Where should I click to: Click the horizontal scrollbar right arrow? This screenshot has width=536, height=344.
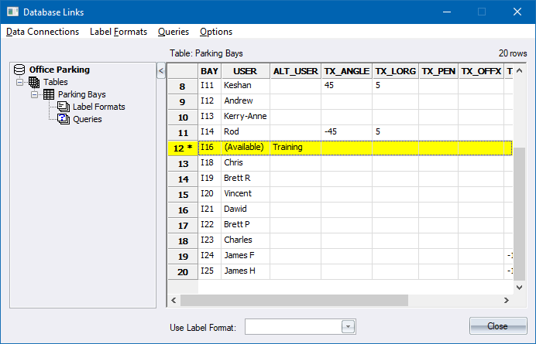[507, 299]
